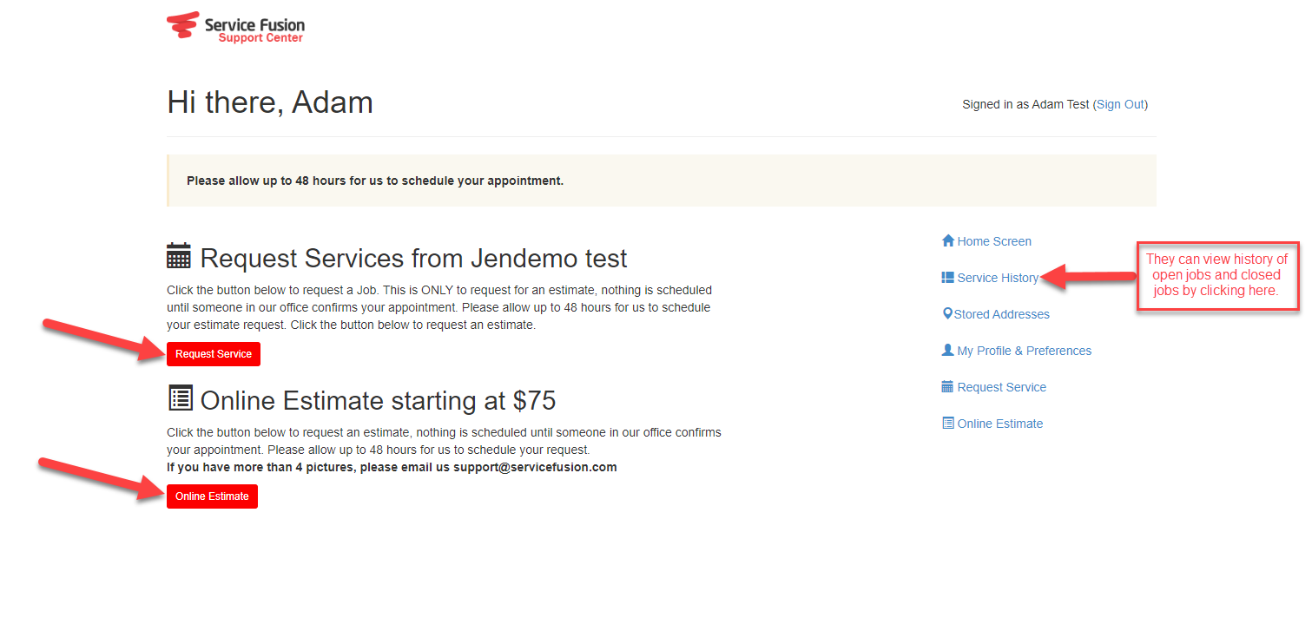Click the Service Fusion logo

click(x=236, y=27)
